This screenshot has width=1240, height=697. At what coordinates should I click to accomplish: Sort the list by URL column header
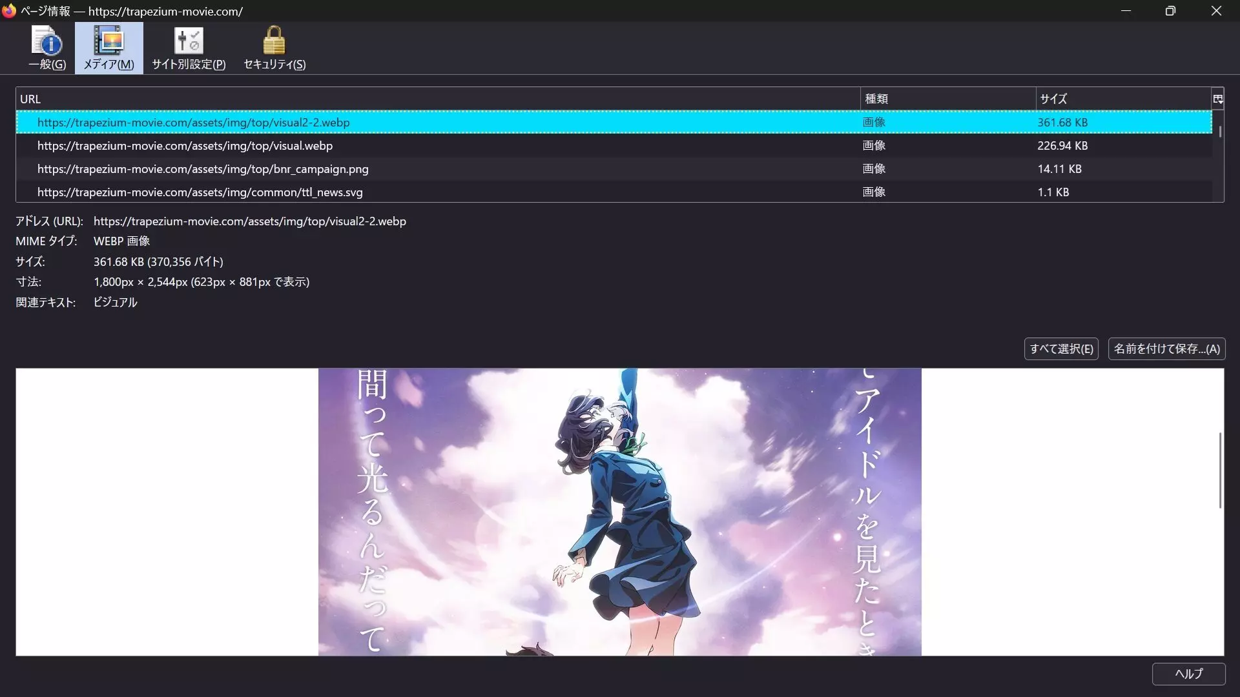[438, 99]
